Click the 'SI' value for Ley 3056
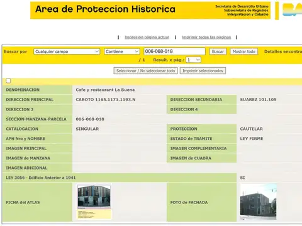The image size is (302, 226). [242, 178]
